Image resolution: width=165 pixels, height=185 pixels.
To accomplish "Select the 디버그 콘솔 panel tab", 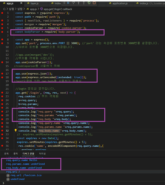I will pyautogui.click(x=29, y=154).
